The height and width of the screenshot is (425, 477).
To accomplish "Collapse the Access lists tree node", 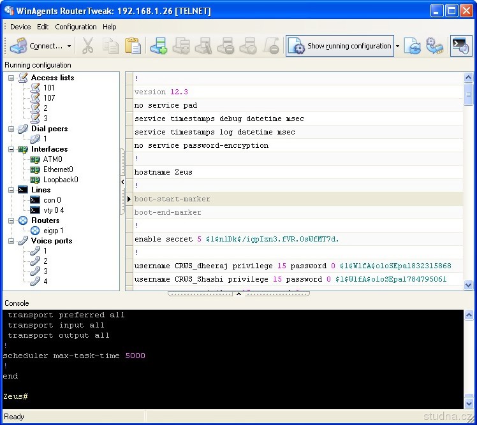I will (11, 78).
